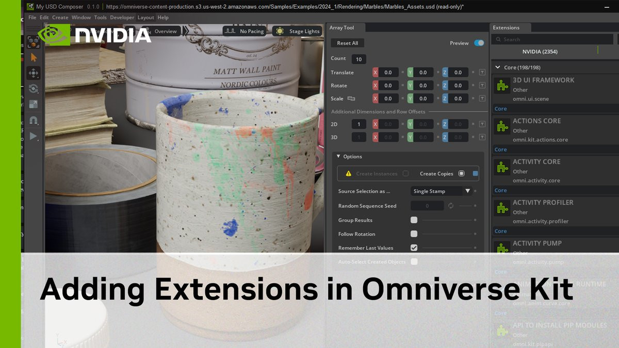Click the Rotate Z value field
This screenshot has width=619, height=348.
459,86
